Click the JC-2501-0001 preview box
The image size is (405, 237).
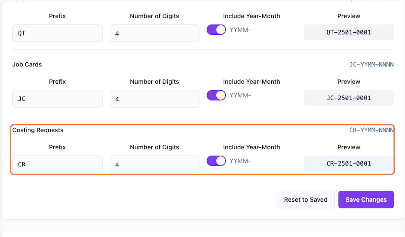click(349, 98)
